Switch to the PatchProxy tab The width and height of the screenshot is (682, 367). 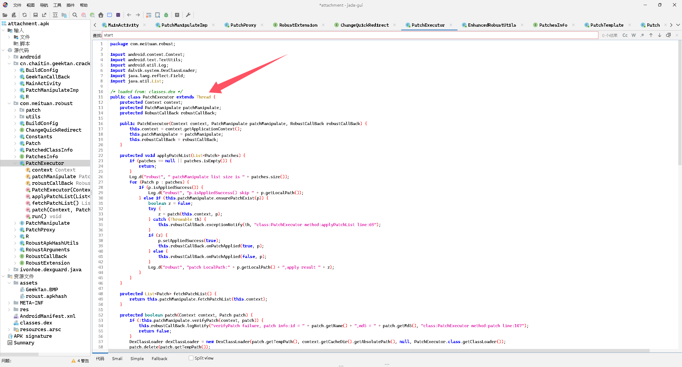243,25
